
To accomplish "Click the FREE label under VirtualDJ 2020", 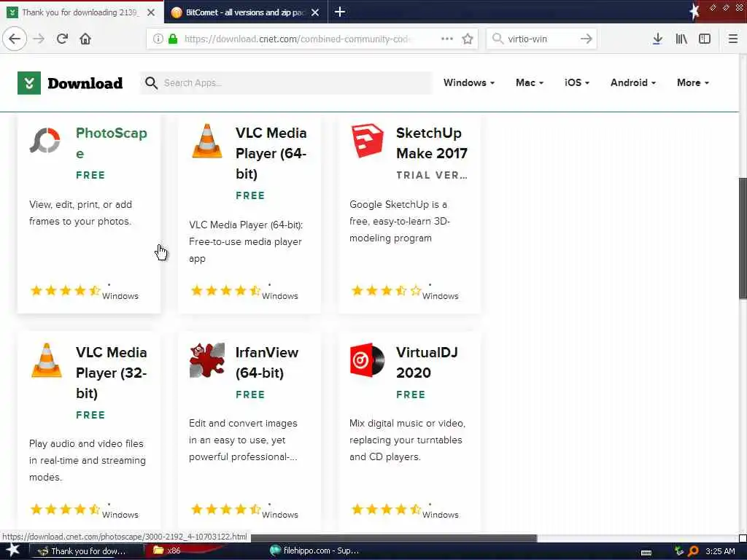I will pos(411,394).
